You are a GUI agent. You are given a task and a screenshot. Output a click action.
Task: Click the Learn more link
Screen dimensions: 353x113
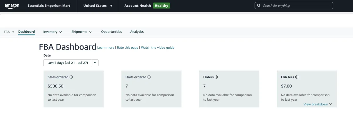pyautogui.click(x=106, y=48)
